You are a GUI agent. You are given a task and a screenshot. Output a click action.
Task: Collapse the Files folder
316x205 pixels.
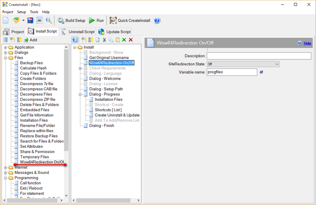5,58
